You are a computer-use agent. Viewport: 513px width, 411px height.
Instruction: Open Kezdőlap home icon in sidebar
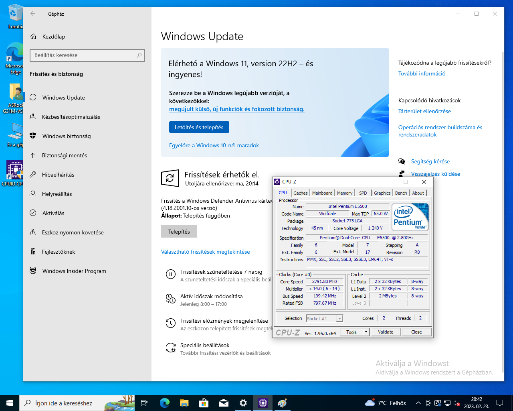[33, 37]
